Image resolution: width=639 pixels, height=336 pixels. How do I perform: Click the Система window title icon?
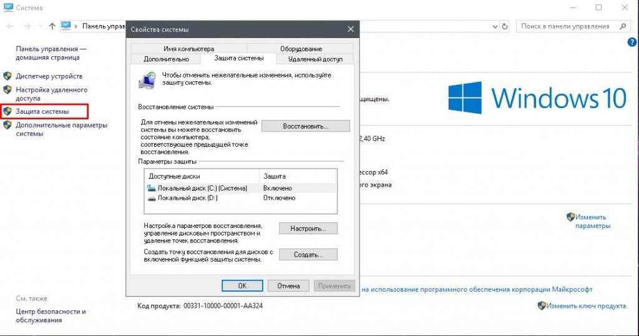tap(8, 7)
